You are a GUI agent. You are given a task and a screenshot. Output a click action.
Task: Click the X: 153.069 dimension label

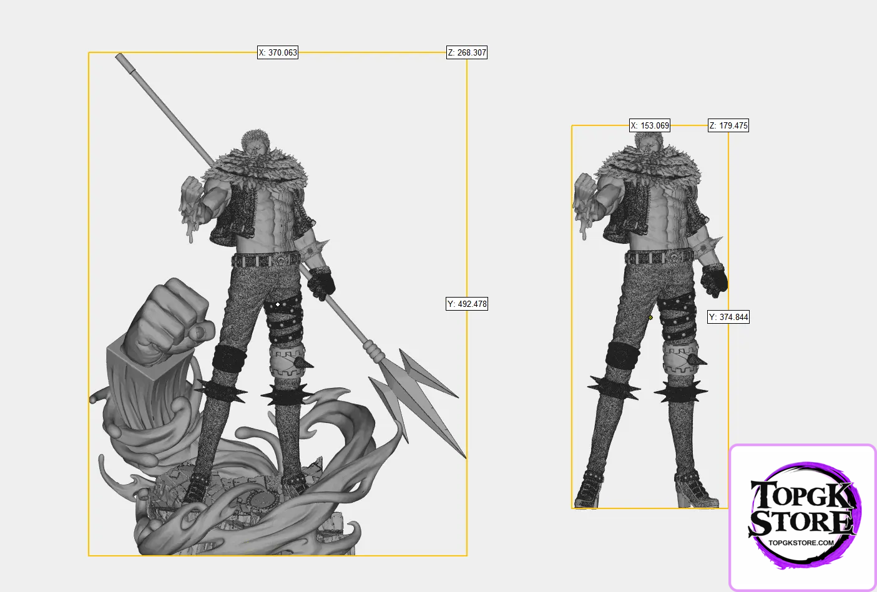(650, 125)
